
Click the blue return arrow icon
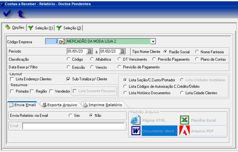21,14
